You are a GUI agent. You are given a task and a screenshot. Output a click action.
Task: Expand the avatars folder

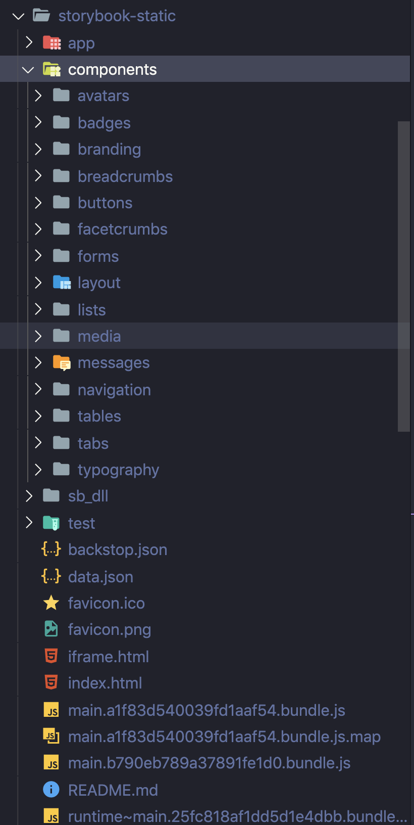[x=38, y=96]
